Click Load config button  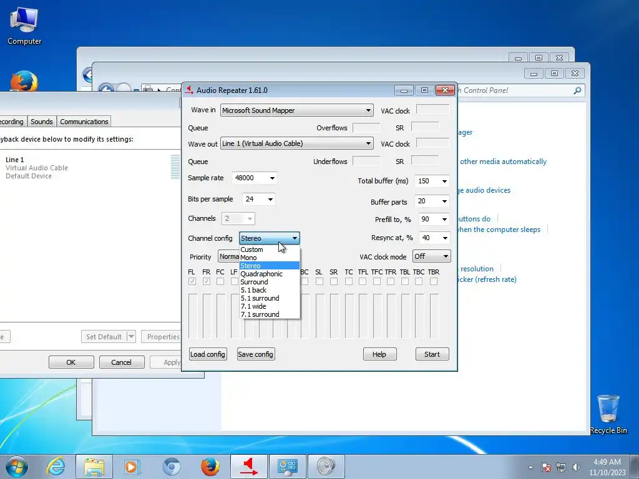[208, 354]
